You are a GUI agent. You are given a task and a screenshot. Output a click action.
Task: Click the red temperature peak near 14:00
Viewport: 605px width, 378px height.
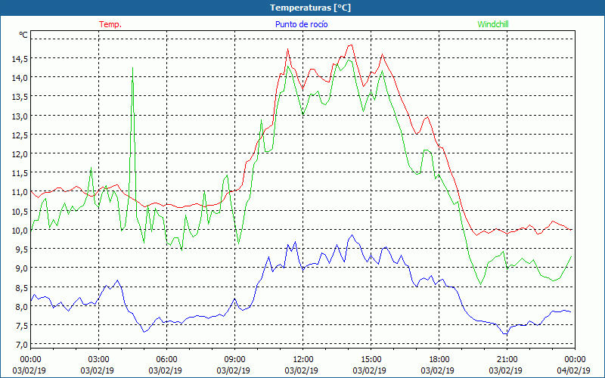coord(351,45)
